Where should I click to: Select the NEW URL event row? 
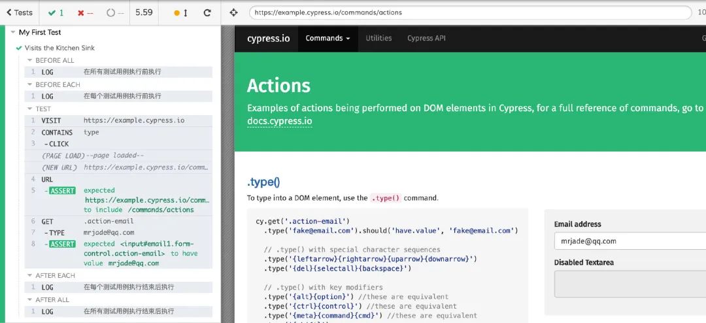click(x=118, y=167)
